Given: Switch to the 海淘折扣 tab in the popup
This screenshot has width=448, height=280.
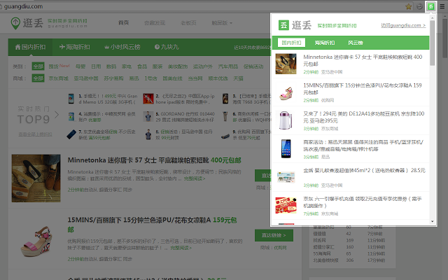Looking at the screenshot, I should tap(325, 43).
